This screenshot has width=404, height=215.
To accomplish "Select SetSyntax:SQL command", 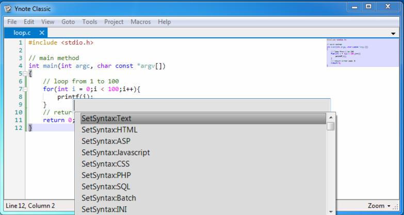I will point(203,187).
